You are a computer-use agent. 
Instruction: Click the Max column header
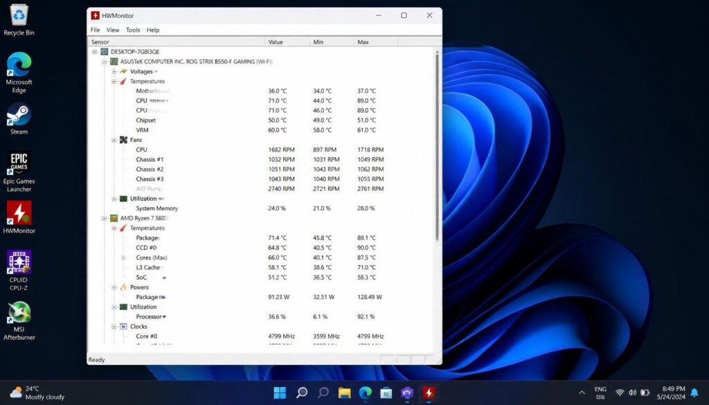[x=376, y=42]
